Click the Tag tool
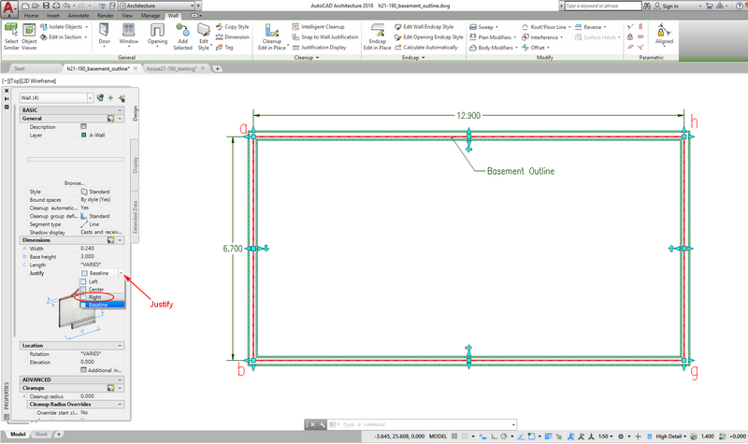748x444 pixels. point(224,48)
